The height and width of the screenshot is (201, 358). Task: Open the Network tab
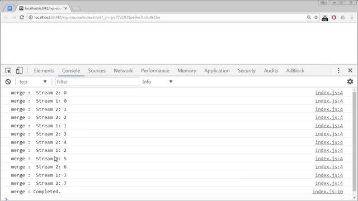(x=123, y=71)
